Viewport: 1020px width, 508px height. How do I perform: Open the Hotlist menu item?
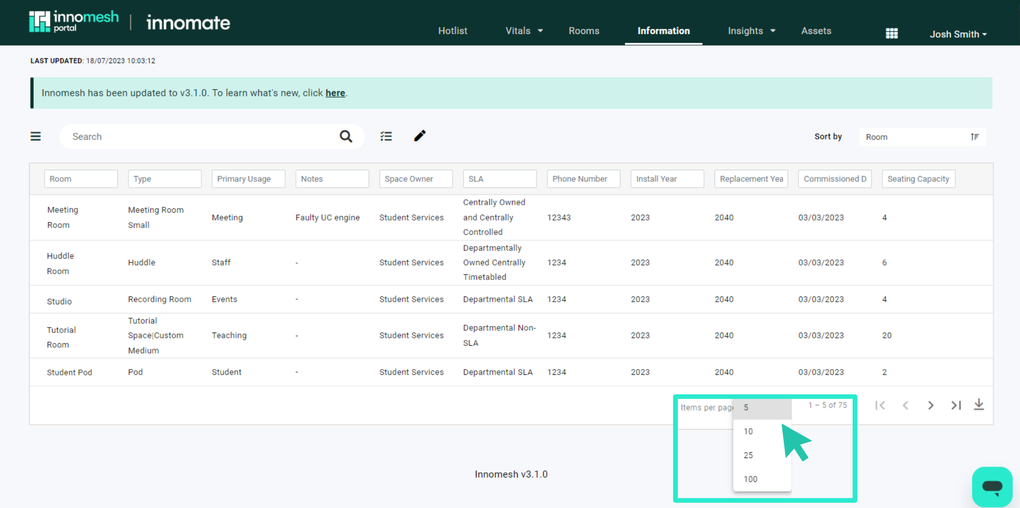(453, 31)
